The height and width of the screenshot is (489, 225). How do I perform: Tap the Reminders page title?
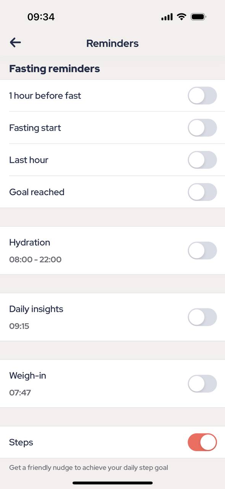click(x=112, y=43)
